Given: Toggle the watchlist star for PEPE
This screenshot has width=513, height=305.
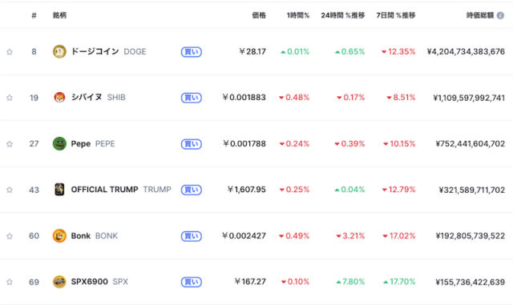Looking at the screenshot, I should (x=10, y=144).
